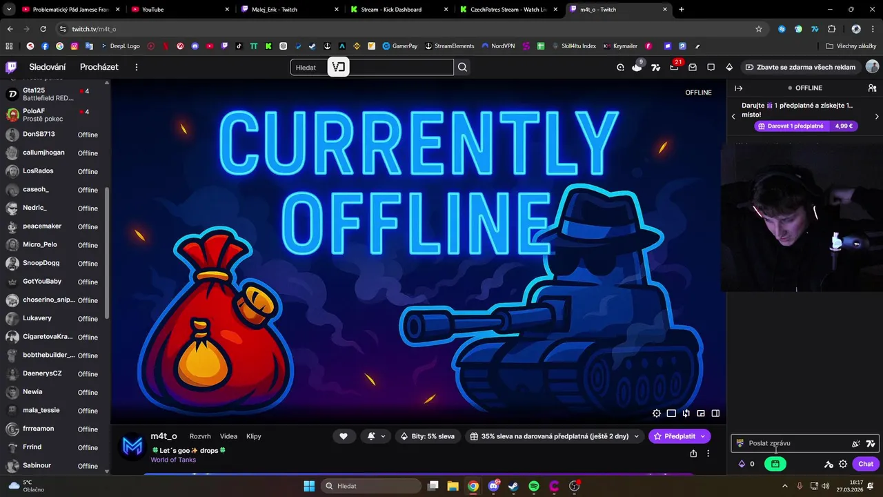The width and height of the screenshot is (883, 497).
Task: Follow m4t_o with heart button
Action: point(344,436)
